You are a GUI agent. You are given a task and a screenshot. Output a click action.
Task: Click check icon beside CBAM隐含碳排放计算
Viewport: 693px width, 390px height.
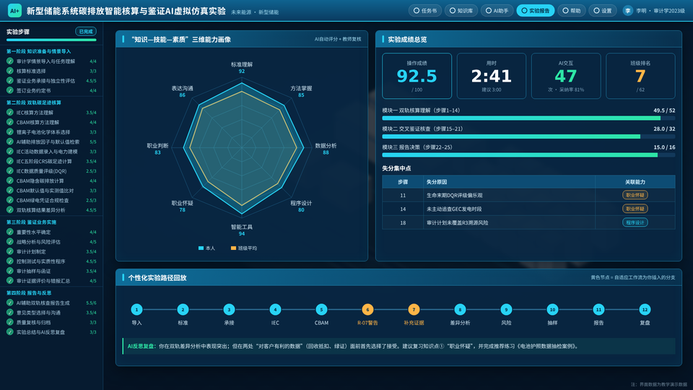coord(9,181)
